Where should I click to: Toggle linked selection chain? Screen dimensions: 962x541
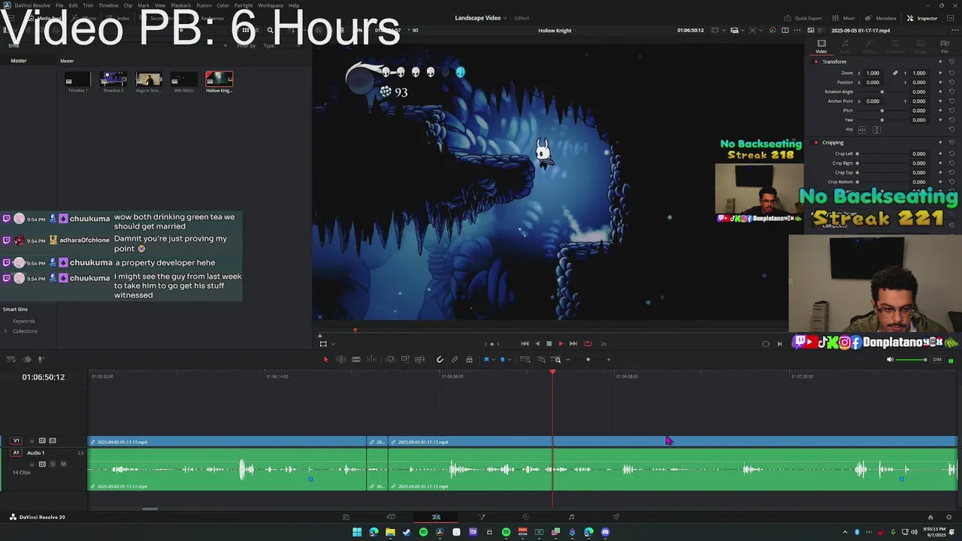point(455,359)
